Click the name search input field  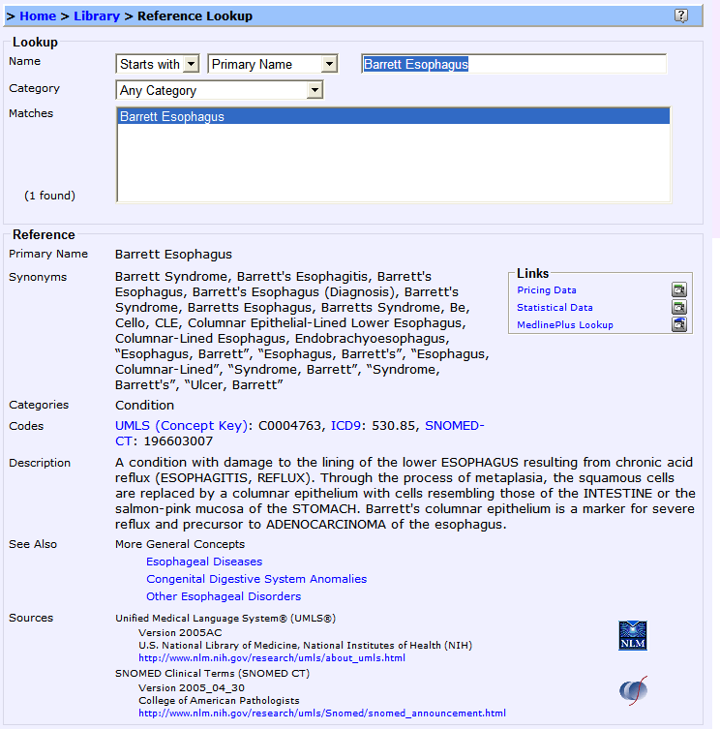[514, 64]
